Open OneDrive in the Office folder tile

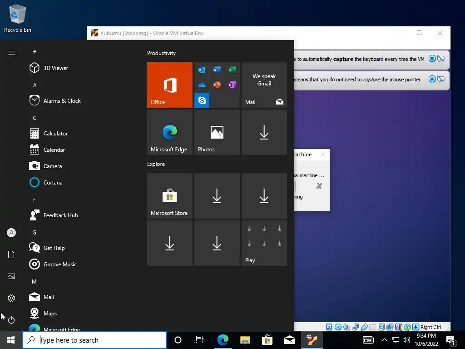click(202, 85)
